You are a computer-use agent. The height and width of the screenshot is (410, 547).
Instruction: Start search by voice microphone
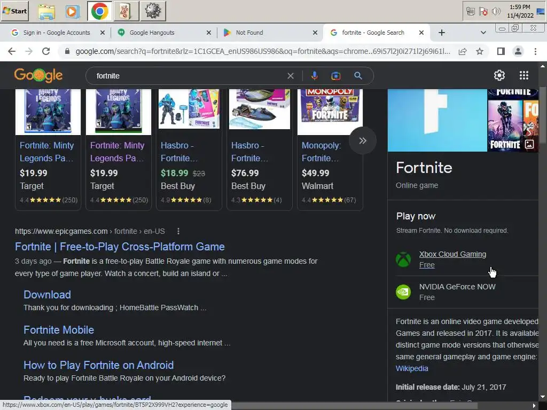[314, 76]
